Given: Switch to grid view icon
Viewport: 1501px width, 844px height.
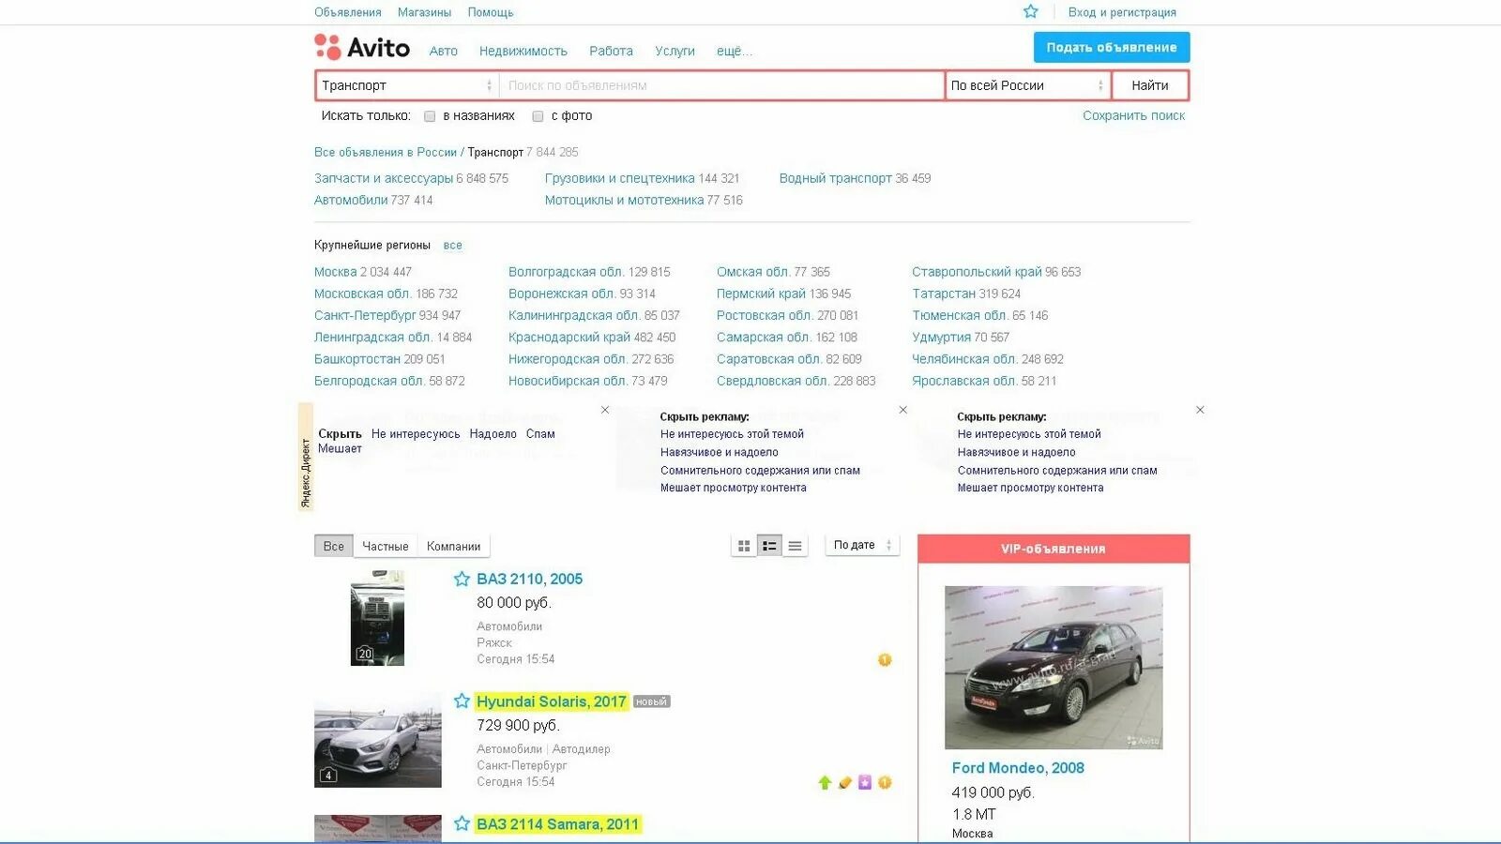Looking at the screenshot, I should tap(744, 546).
